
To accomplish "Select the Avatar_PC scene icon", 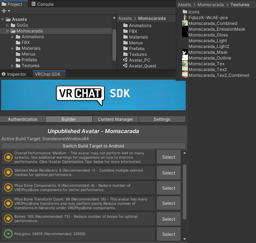I will [125, 60].
